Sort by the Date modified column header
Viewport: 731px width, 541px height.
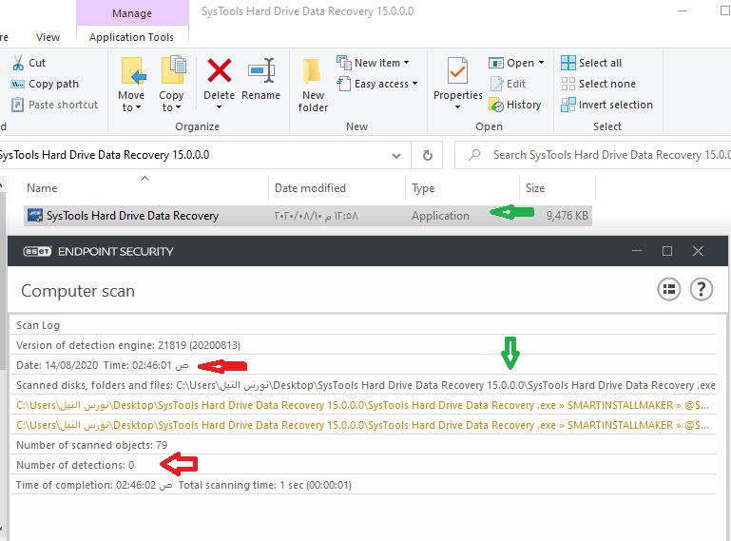(x=310, y=188)
